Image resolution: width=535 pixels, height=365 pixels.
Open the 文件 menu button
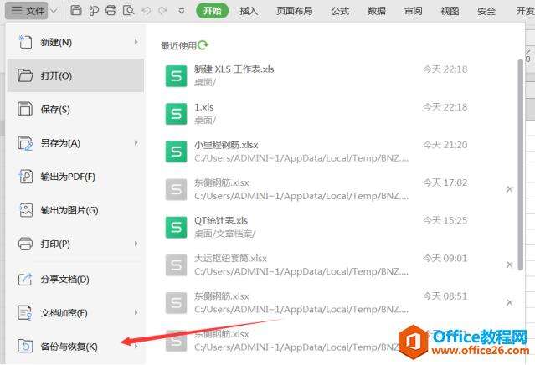point(28,11)
